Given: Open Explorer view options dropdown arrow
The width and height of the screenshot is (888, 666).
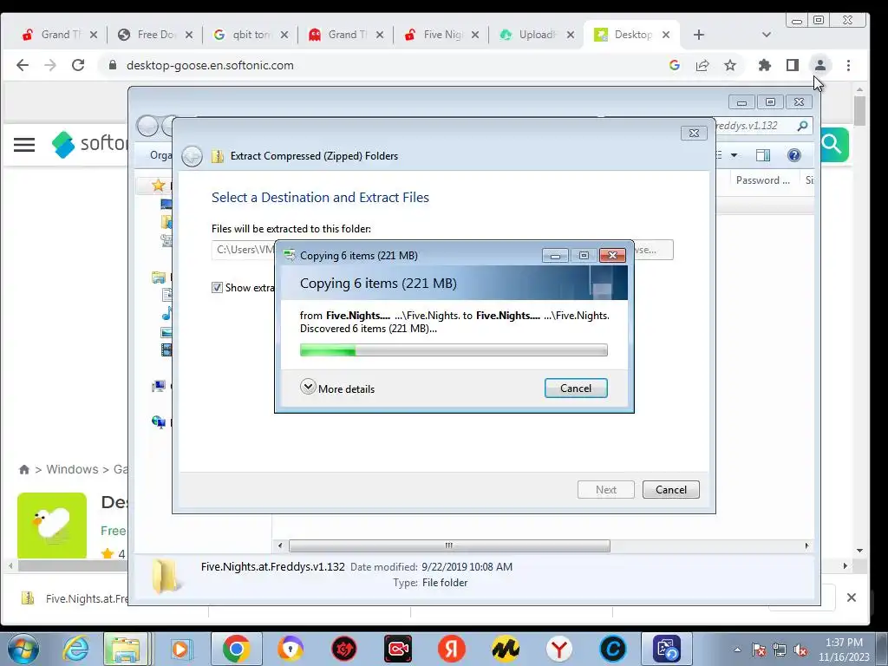Looking at the screenshot, I should coord(734,155).
